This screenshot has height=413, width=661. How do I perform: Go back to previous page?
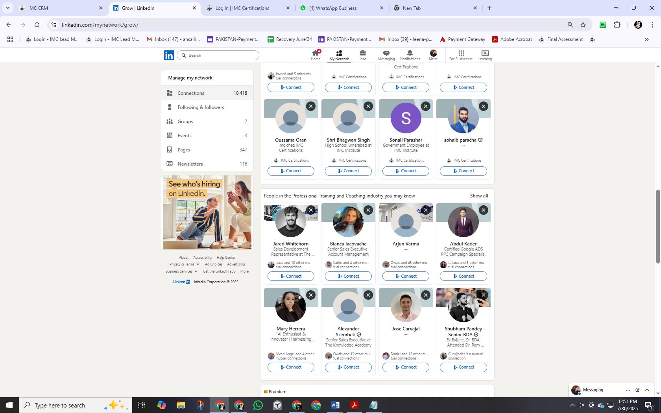point(9,25)
